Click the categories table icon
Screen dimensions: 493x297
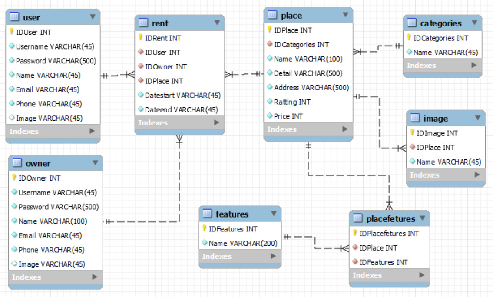click(x=412, y=23)
